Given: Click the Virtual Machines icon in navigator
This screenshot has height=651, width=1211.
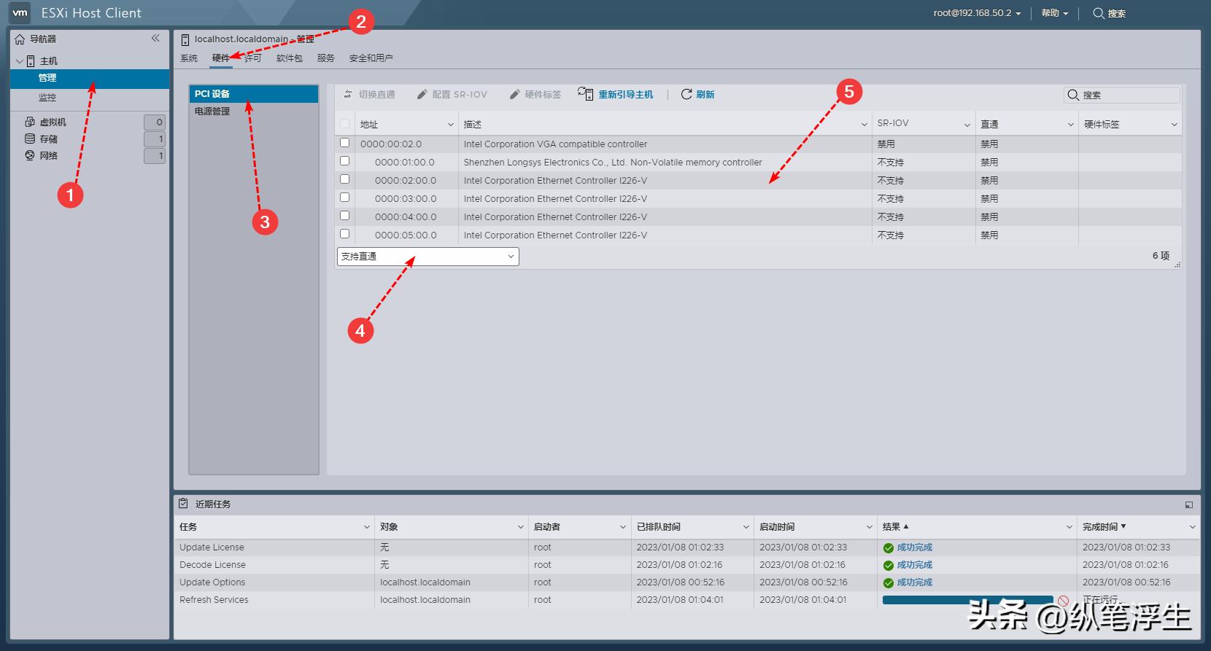Looking at the screenshot, I should point(30,122).
